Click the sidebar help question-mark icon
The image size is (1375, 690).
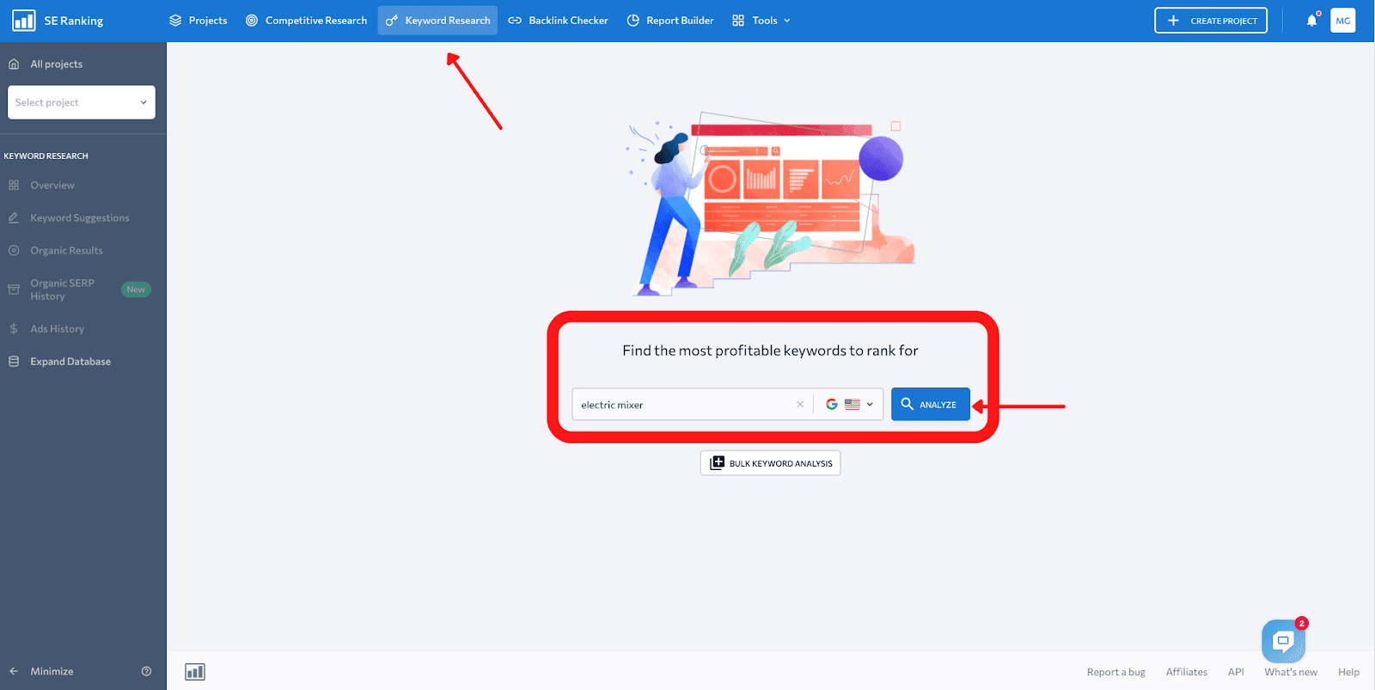point(146,672)
